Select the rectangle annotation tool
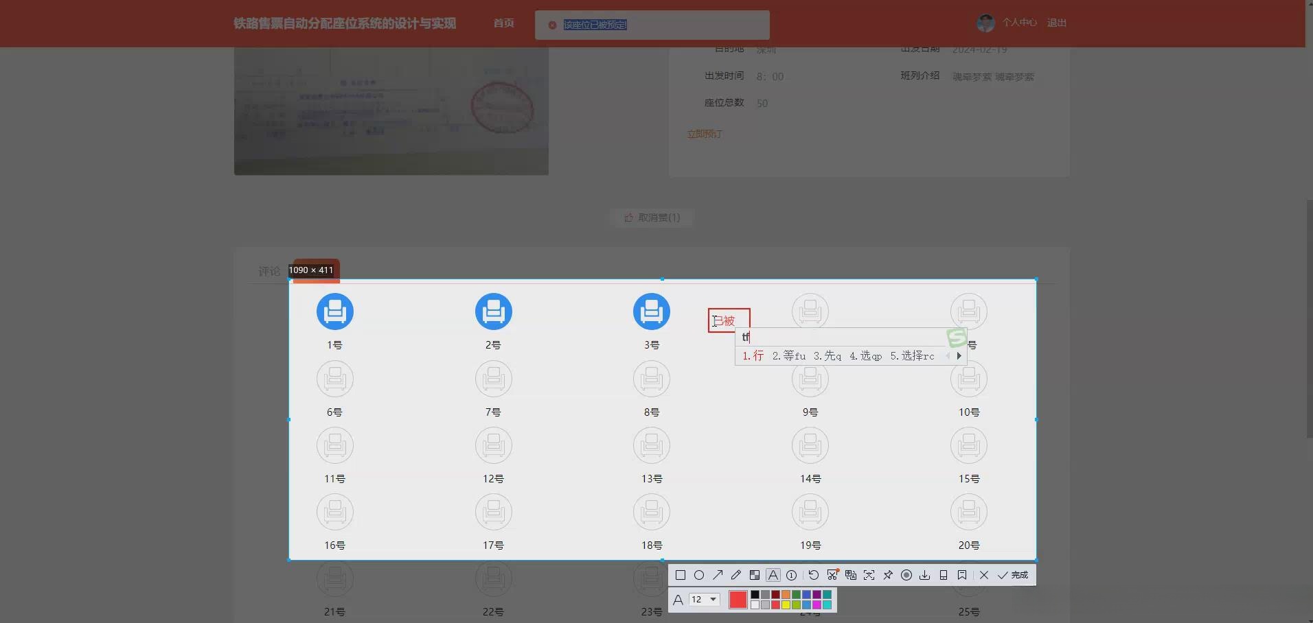The width and height of the screenshot is (1313, 623). coord(681,575)
